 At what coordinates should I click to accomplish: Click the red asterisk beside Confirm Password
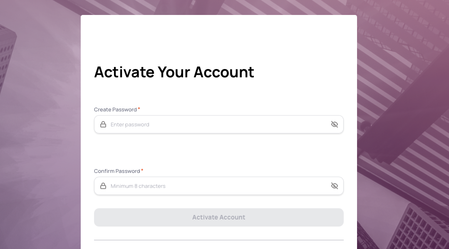pos(142,170)
